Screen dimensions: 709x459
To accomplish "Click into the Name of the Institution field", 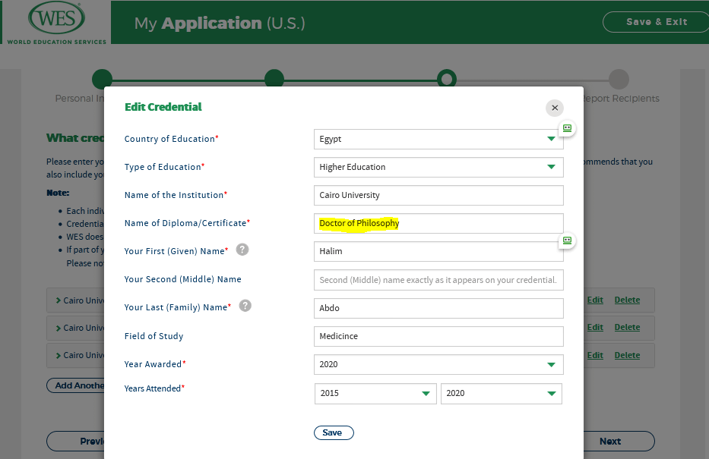I will 438,195.
